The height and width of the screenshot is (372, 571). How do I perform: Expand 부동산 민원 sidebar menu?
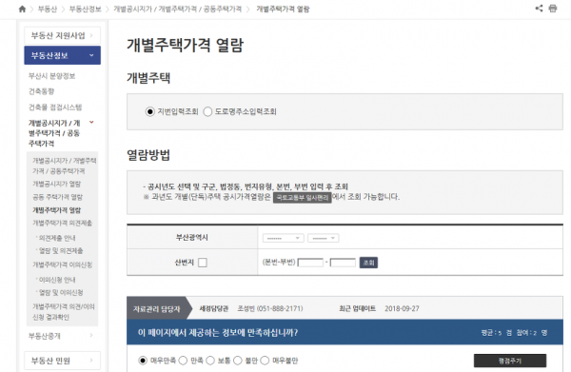point(62,361)
